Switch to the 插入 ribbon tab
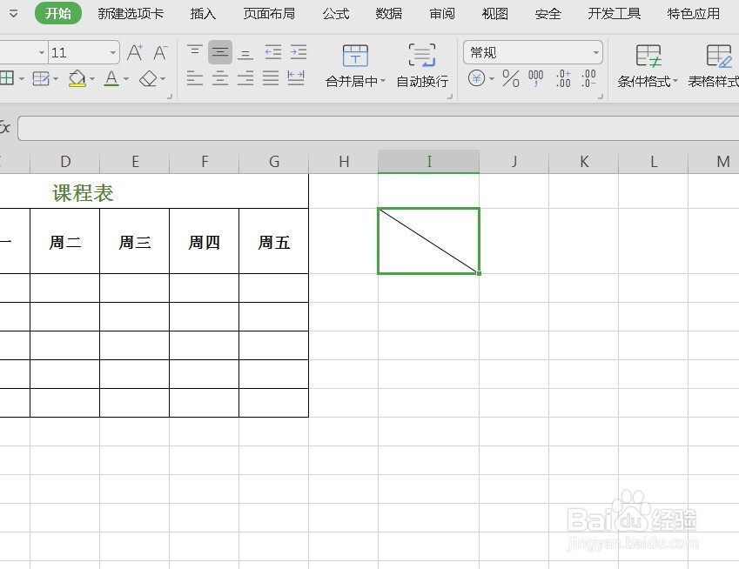739x569 pixels. (202, 13)
